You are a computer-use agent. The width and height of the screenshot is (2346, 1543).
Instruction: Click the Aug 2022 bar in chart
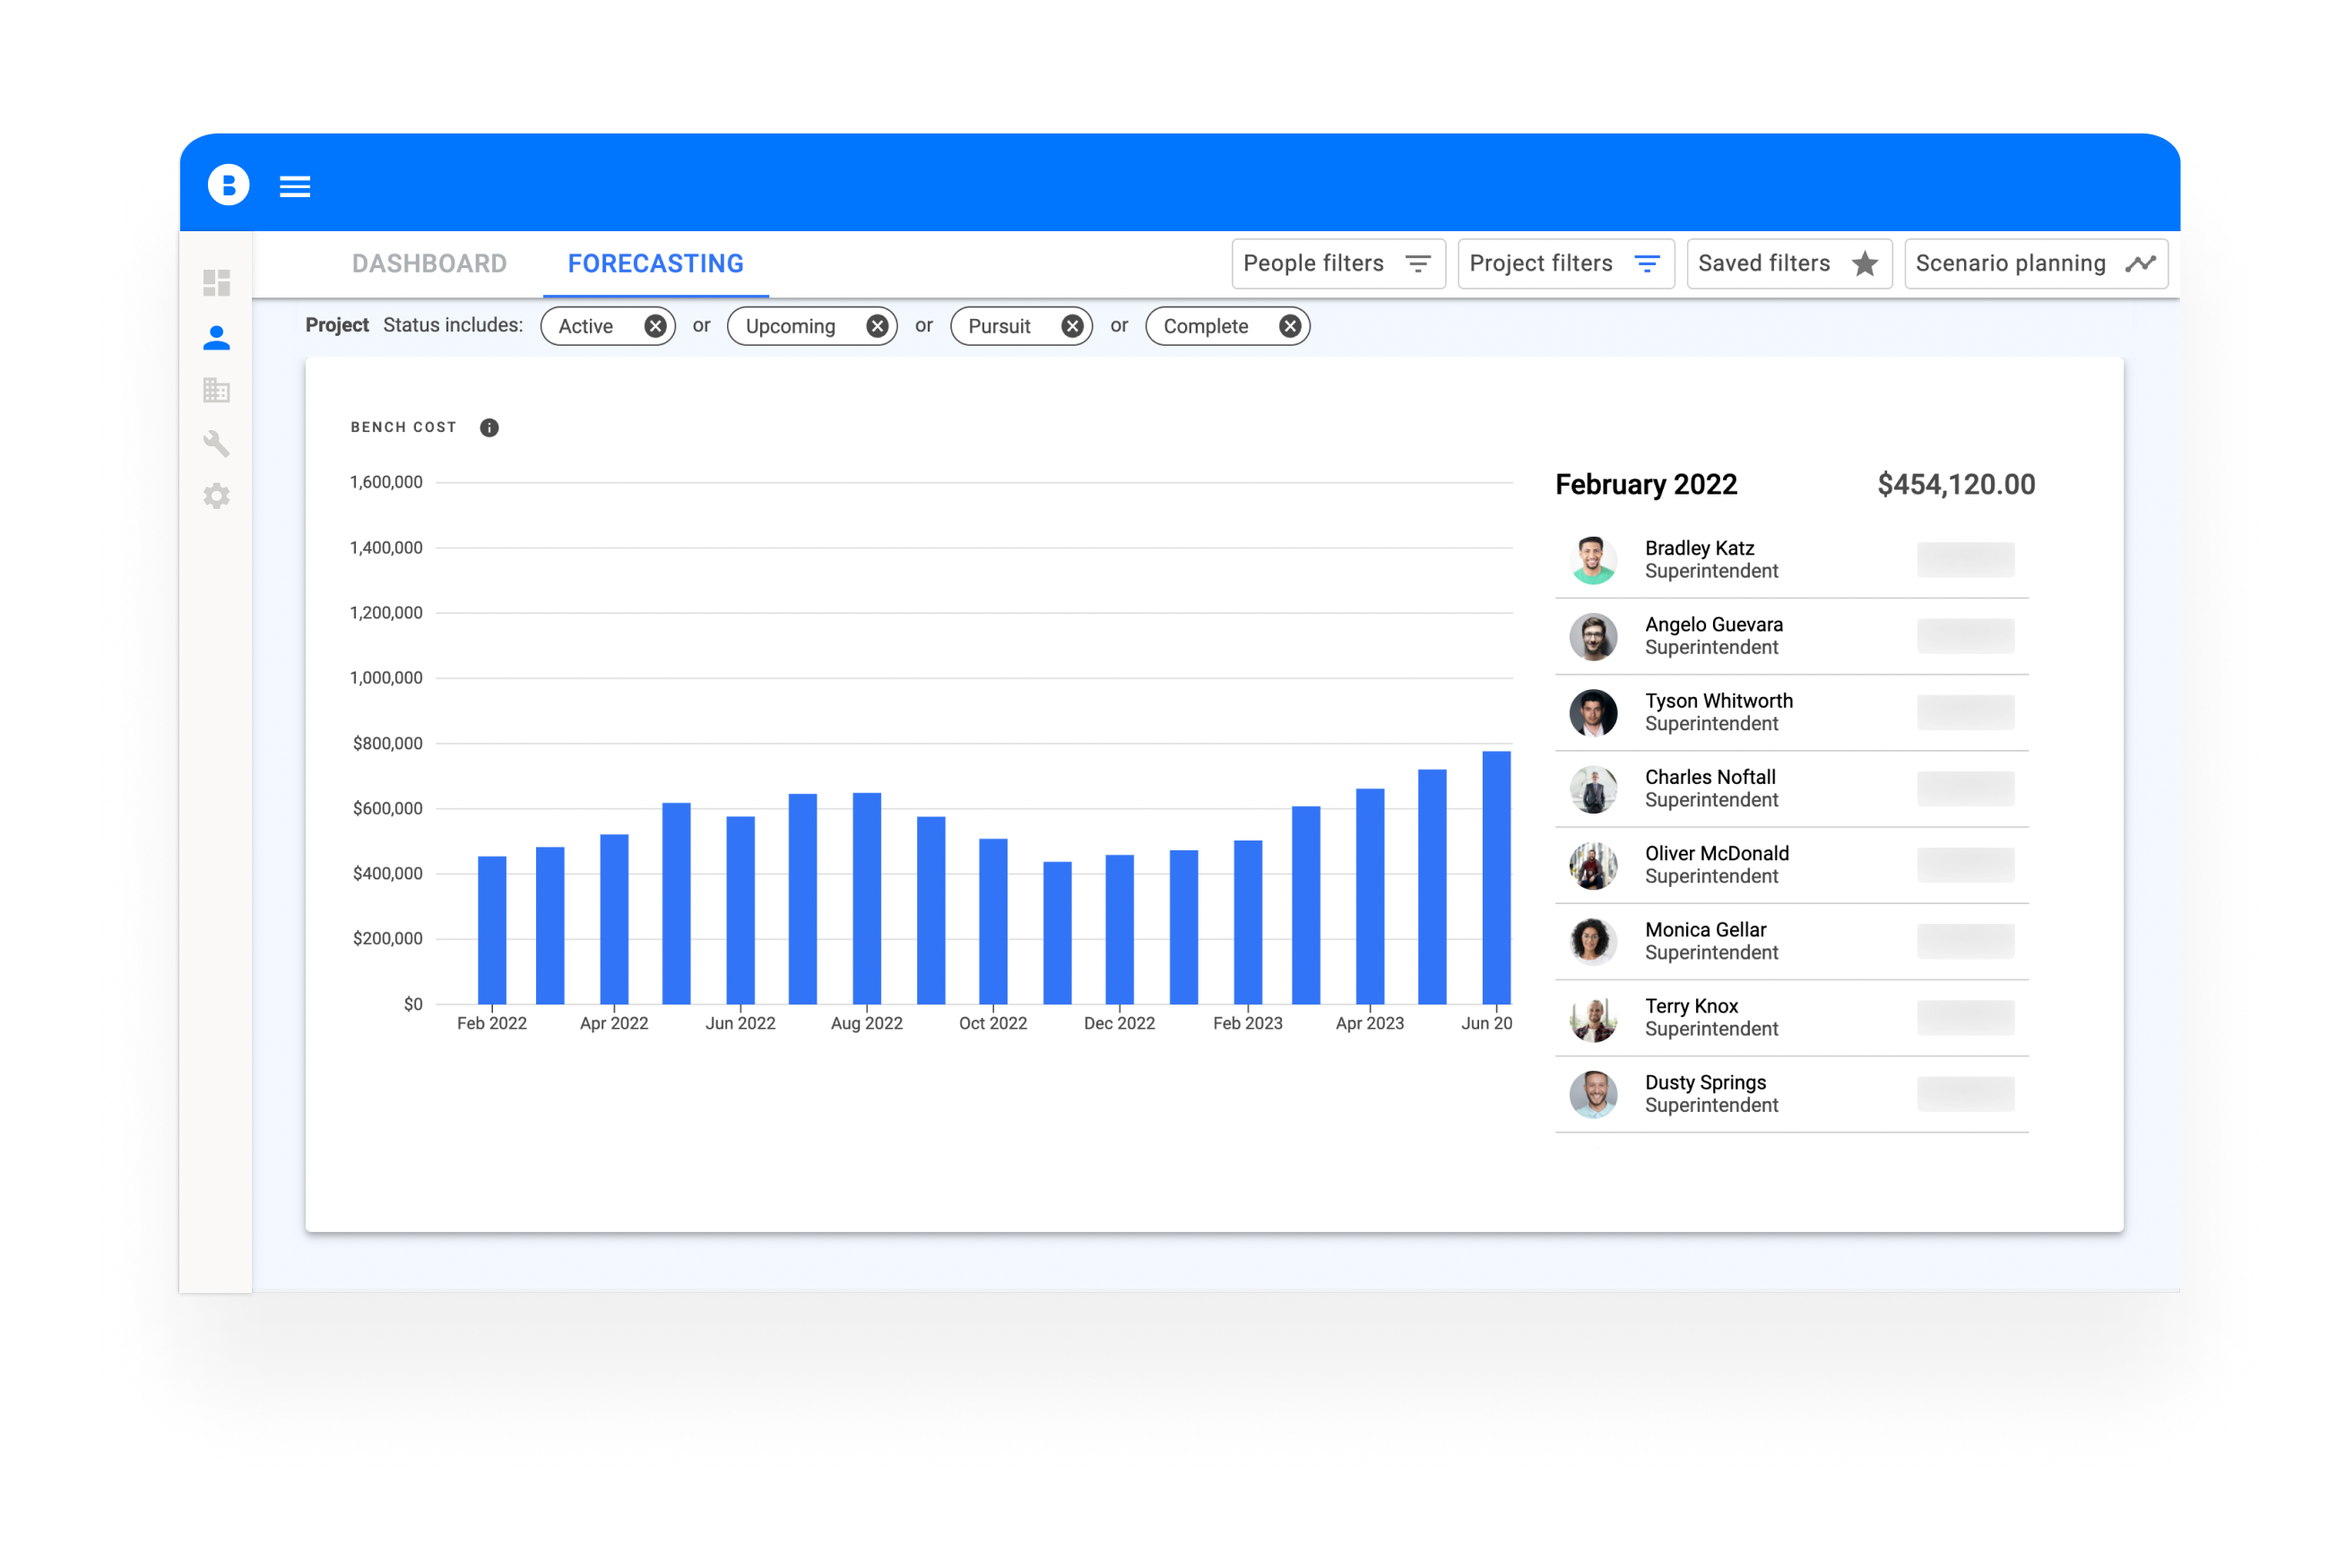click(867, 898)
